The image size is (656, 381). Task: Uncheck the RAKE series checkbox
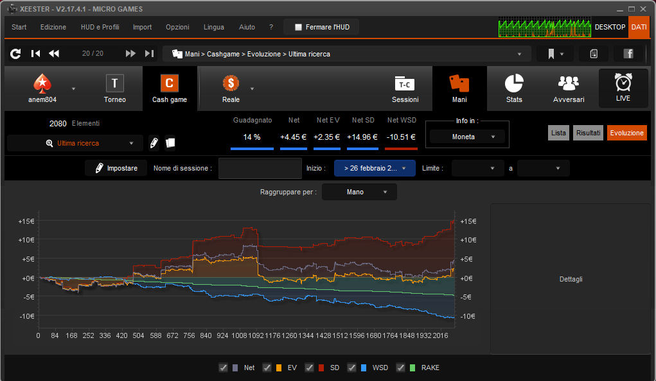tap(400, 368)
